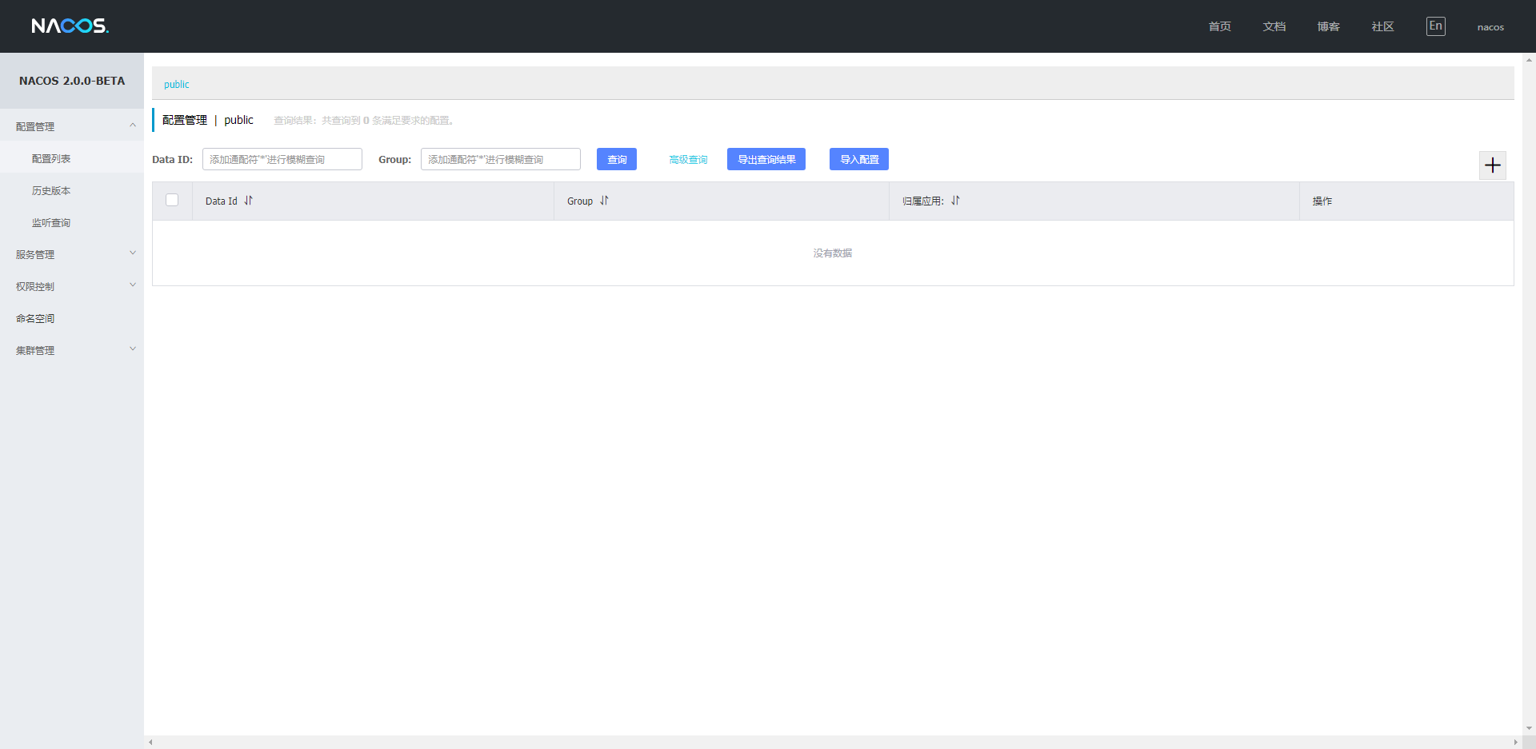1536x749 pixels.
Task: Click the NACOS logo
Action: click(70, 26)
